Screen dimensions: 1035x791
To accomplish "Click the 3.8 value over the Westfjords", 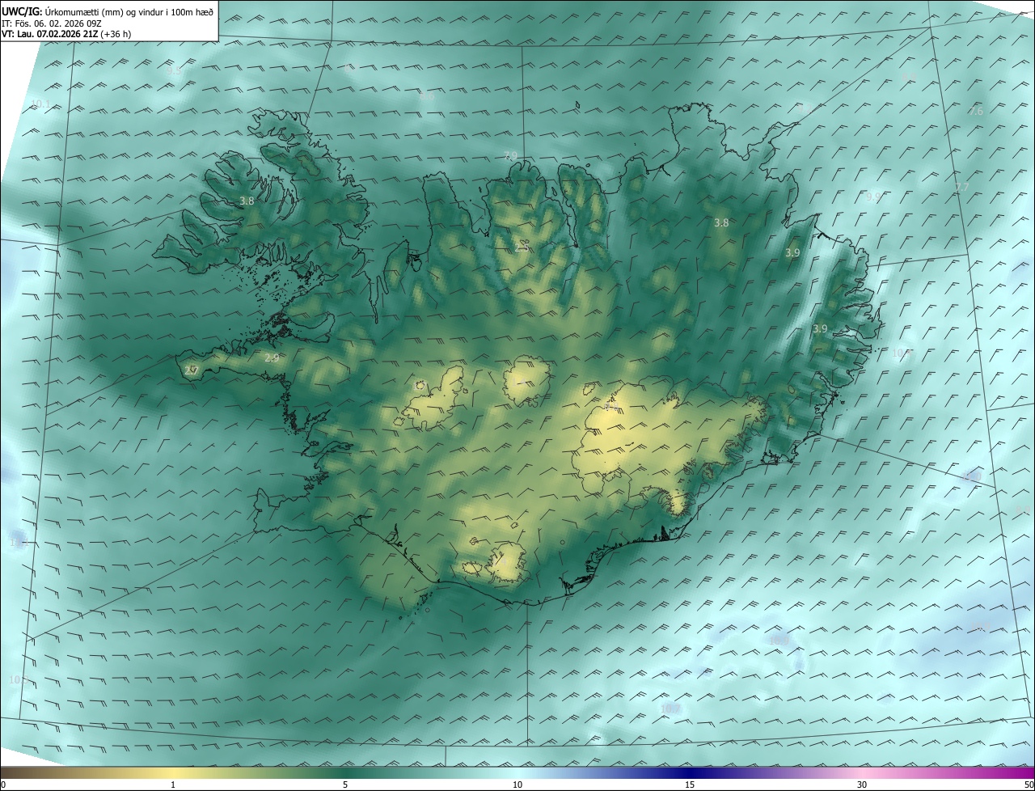I will (x=247, y=201).
